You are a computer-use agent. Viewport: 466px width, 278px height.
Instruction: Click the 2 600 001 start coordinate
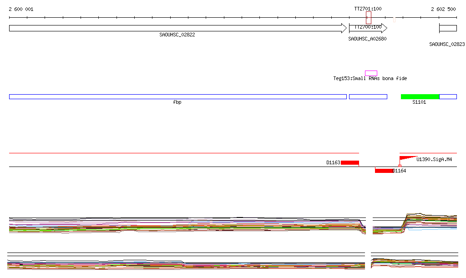pyautogui.click(x=21, y=9)
